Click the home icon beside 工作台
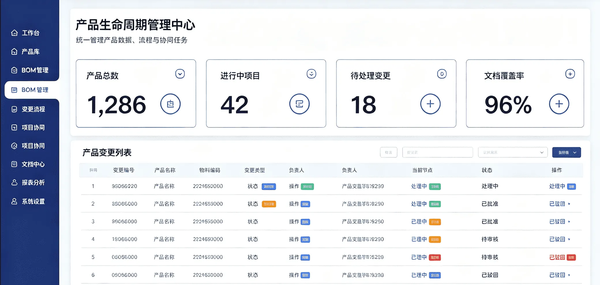 point(14,33)
